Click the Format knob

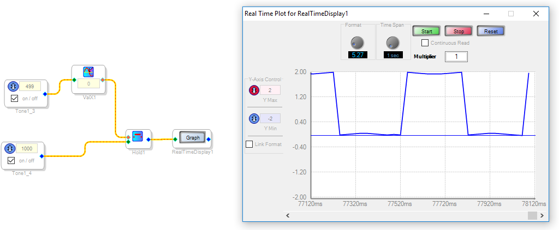[x=357, y=43]
